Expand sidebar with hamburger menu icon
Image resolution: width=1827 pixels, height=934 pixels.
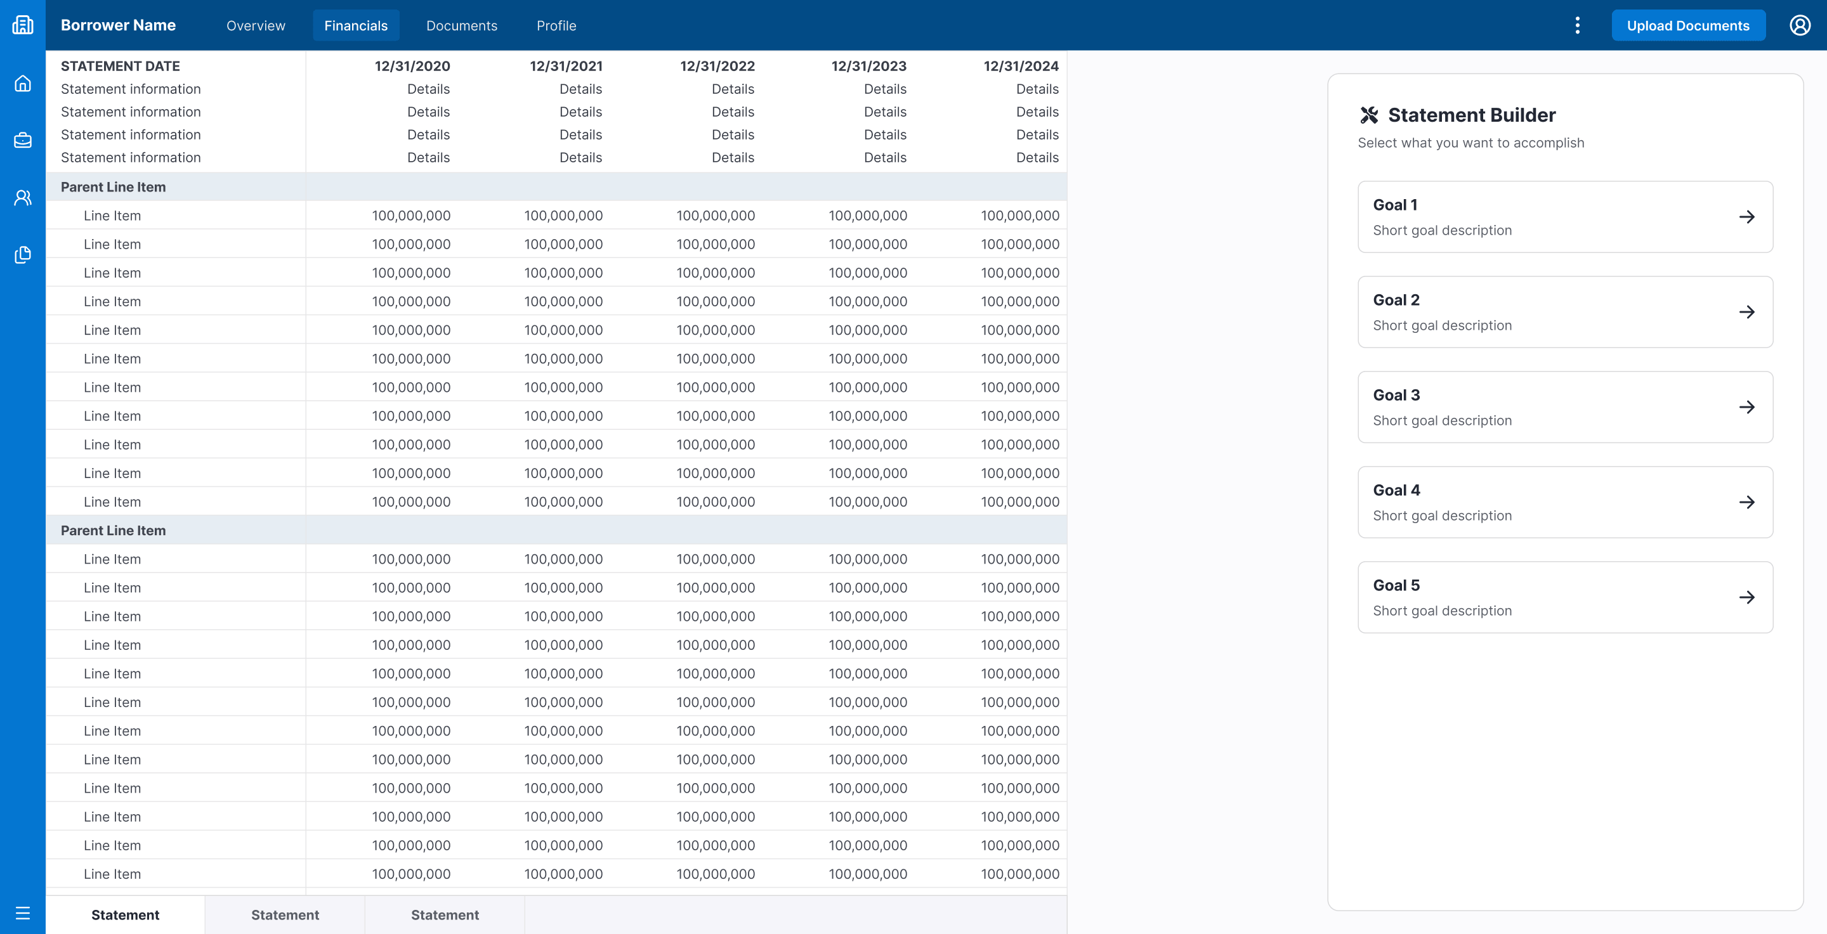(x=23, y=912)
